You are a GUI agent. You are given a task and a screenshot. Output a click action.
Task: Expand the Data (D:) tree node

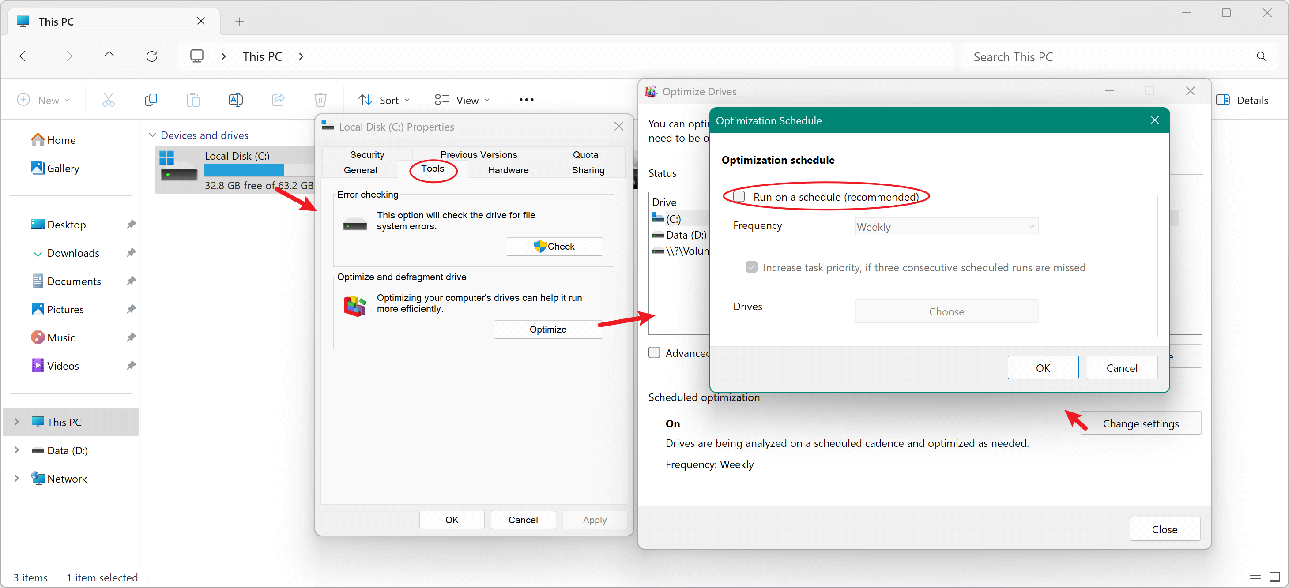click(16, 450)
